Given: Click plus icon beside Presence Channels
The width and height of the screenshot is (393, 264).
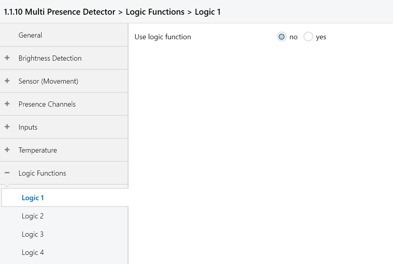Looking at the screenshot, I should point(7,104).
